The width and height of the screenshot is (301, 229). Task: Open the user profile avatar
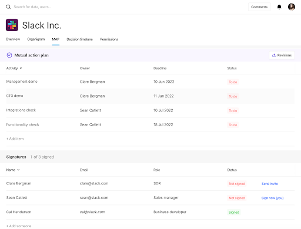point(292,7)
